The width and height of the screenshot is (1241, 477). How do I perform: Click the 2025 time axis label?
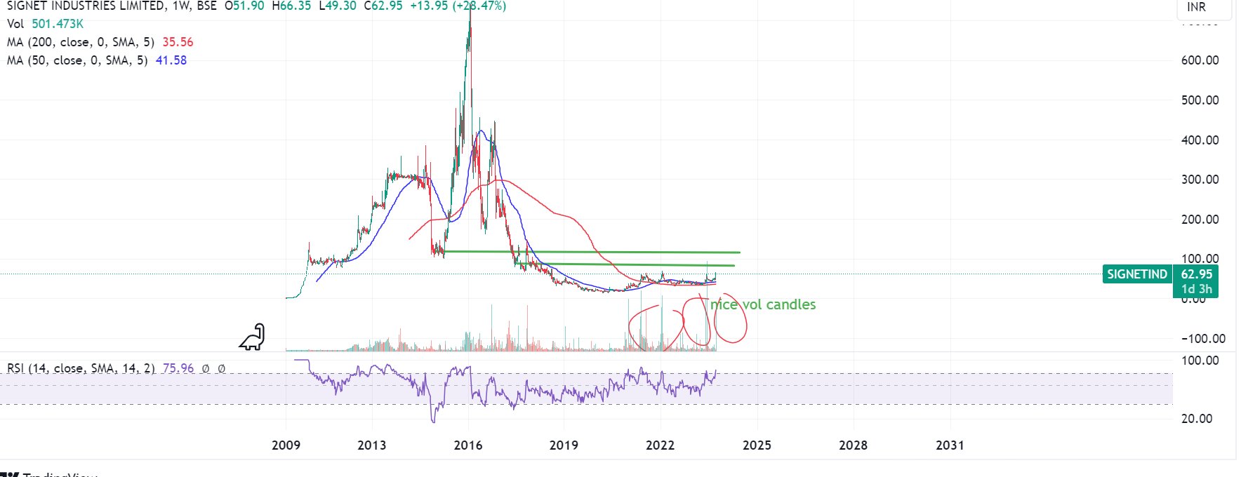[x=757, y=445]
